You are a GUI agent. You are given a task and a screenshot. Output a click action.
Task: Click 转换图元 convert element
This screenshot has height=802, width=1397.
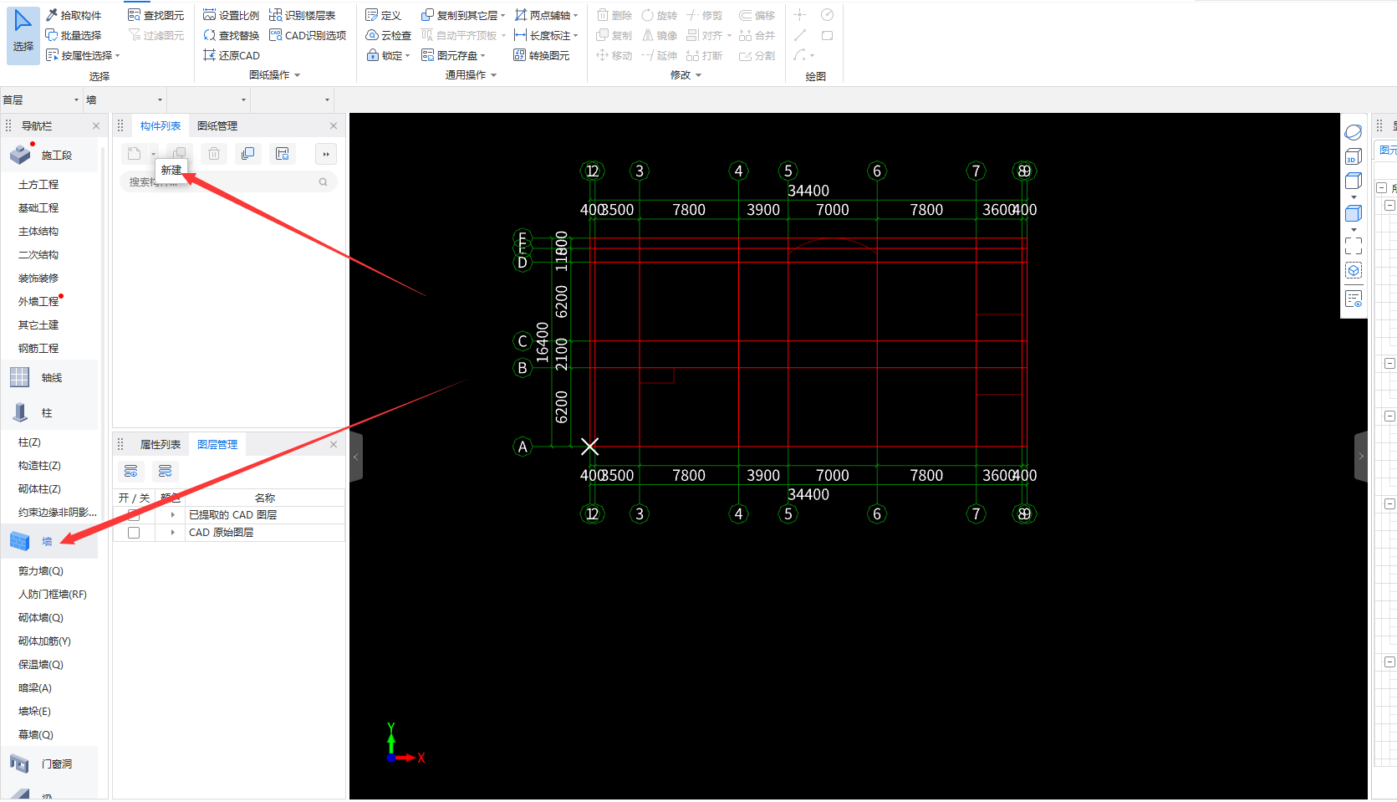coord(541,55)
